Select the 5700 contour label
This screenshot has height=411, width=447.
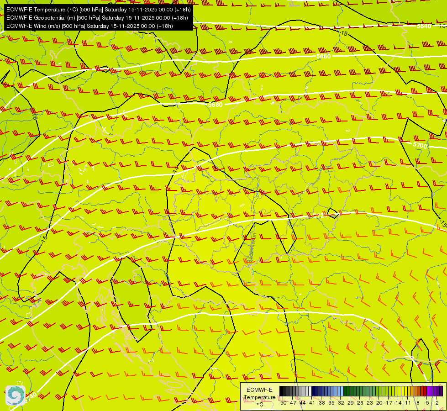pos(420,145)
